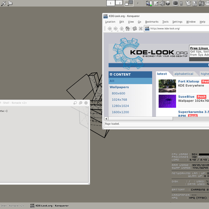The image size is (209, 209).
Task: Open Konqueror's Edit menu
Action: pyautogui.click(x=122, y=22)
